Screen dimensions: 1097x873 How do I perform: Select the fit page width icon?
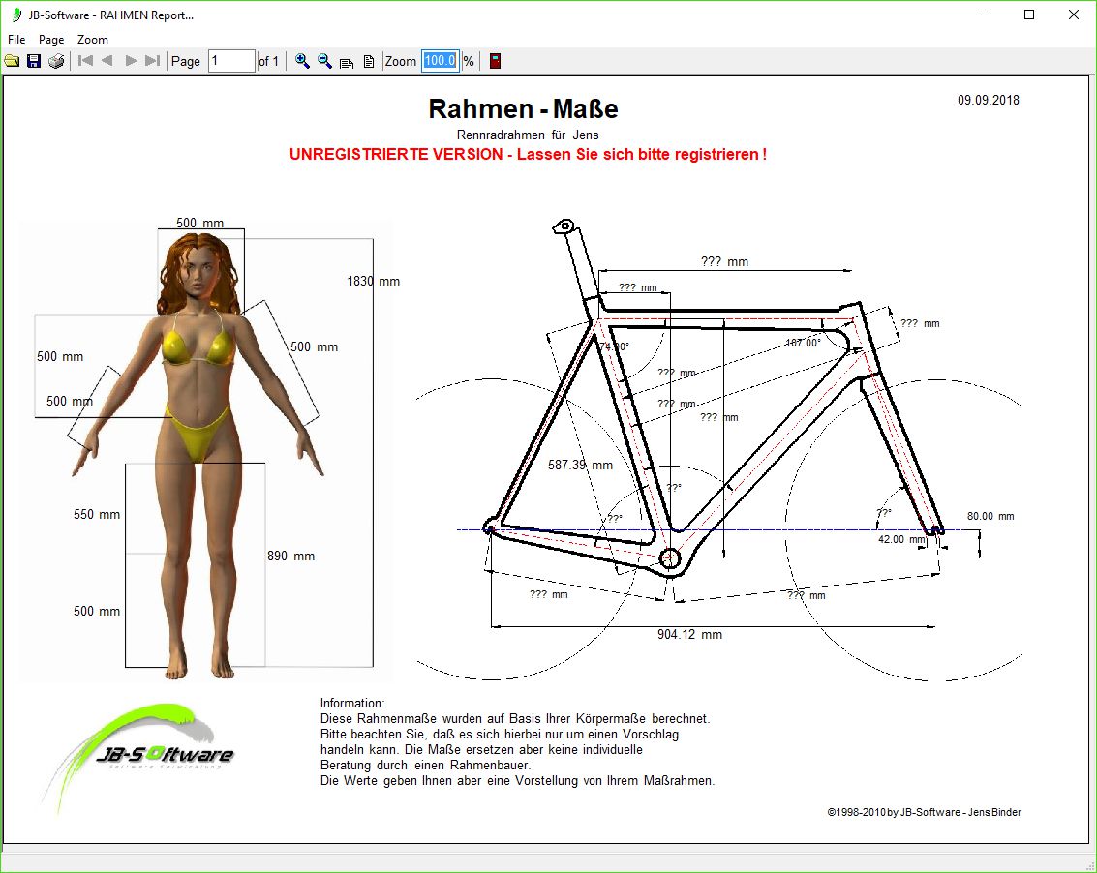point(347,62)
